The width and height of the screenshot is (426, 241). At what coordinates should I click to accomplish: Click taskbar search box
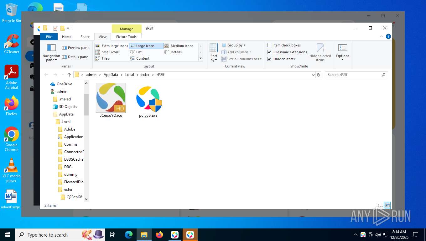(x=60, y=235)
